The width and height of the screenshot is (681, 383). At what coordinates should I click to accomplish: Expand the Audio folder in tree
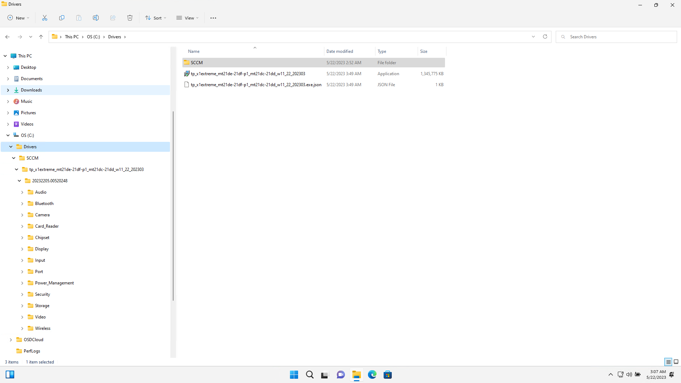22,192
